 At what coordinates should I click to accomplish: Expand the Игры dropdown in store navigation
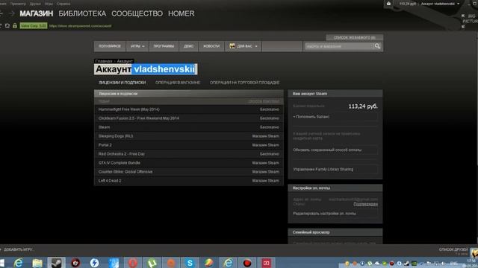coord(137,46)
